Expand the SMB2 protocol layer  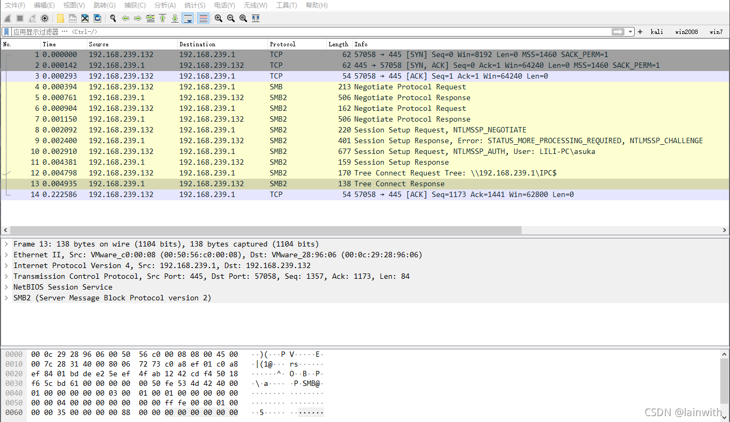(x=6, y=298)
